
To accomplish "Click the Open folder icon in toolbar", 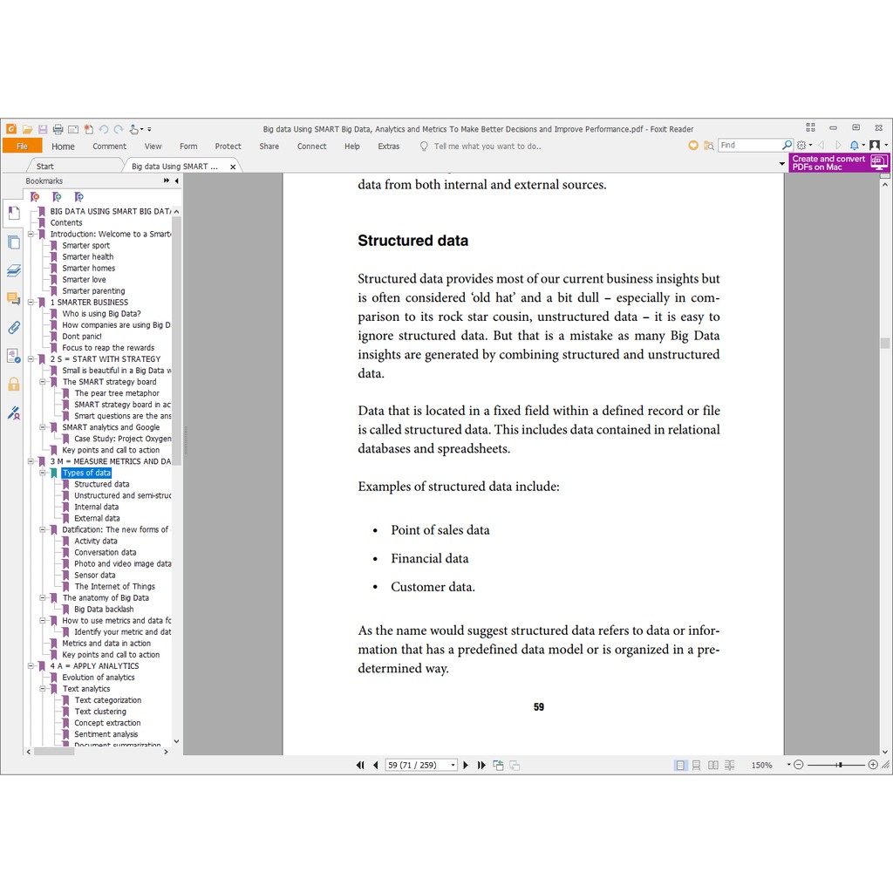I will click(27, 129).
